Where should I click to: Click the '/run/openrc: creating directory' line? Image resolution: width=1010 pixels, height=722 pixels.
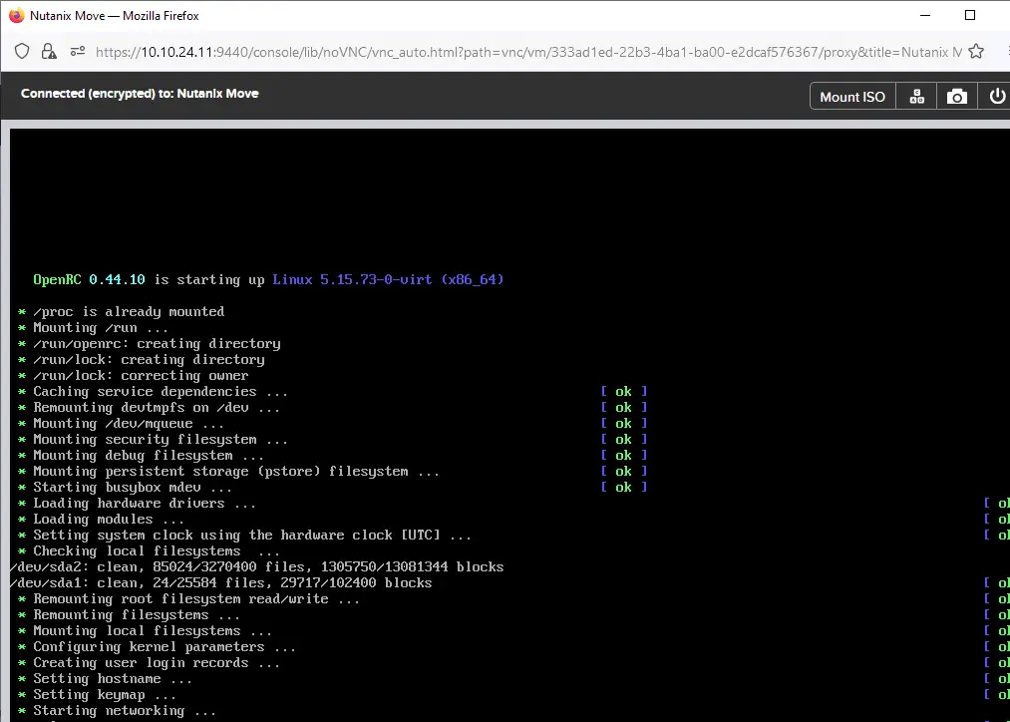(x=157, y=343)
